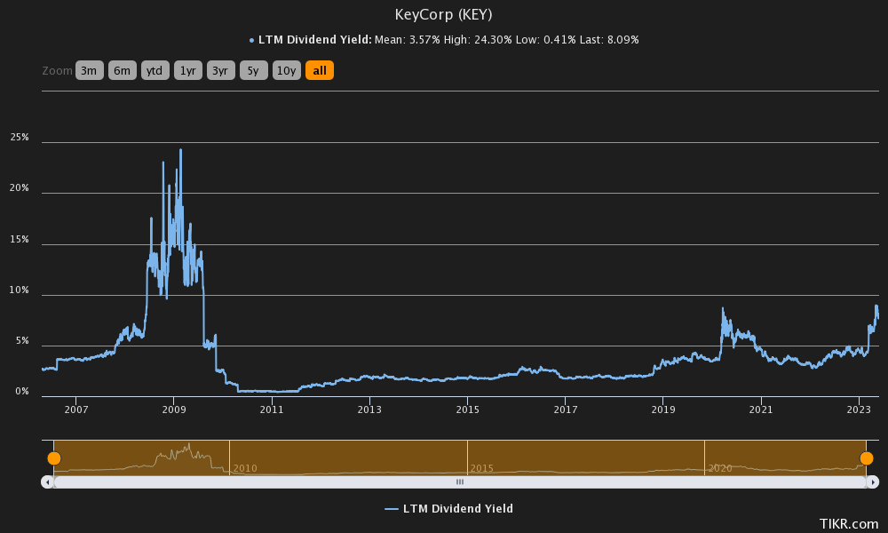Click the 2020 label in the navigator strip
888x533 pixels.
718,467
